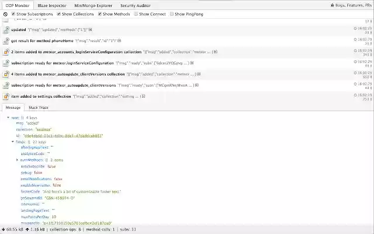Viewport: 374px width, 234px height.
Task: Switch to the DDP Monitor tab
Action: (x=18, y=5)
